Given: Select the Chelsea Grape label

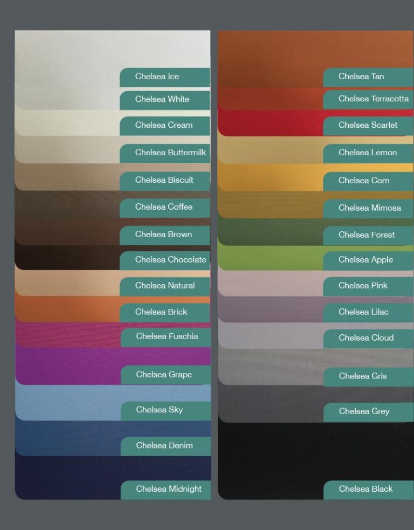Looking at the screenshot, I should (x=165, y=375).
